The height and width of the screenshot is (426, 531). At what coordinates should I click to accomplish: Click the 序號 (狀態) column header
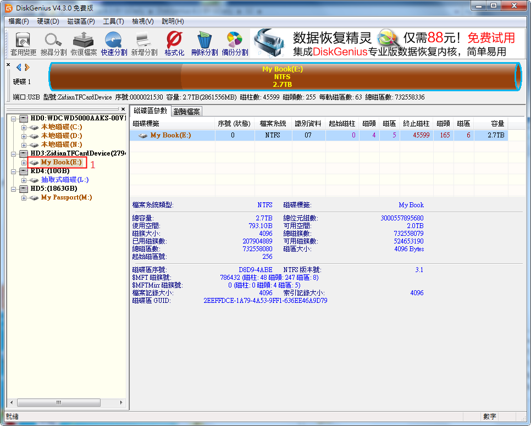(x=235, y=124)
